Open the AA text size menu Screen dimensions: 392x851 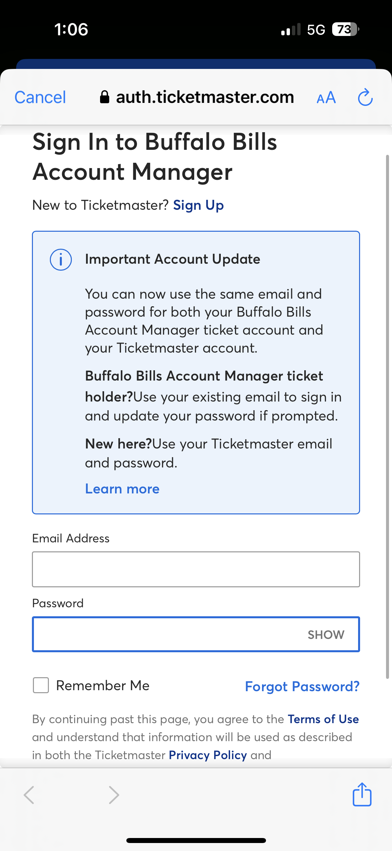(326, 98)
